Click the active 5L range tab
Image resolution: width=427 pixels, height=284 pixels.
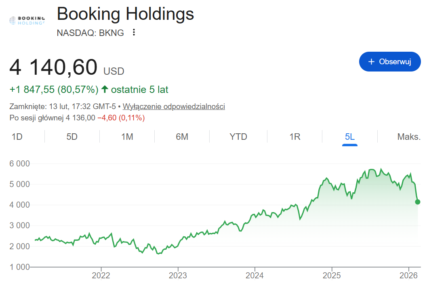(350, 137)
